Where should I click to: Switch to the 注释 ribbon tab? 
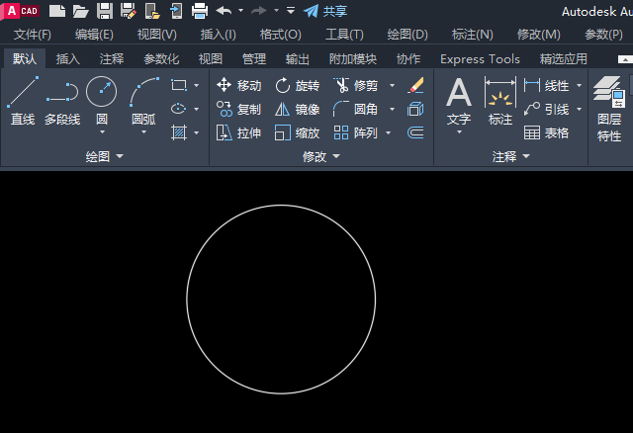click(x=112, y=59)
